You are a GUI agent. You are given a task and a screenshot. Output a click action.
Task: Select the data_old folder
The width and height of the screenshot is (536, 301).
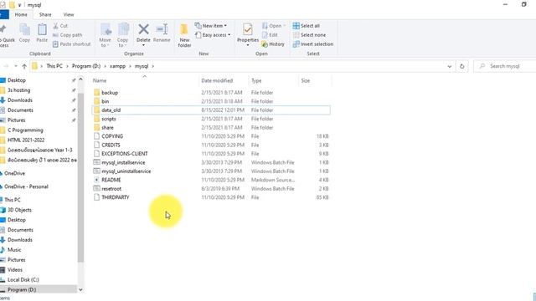[211, 110]
